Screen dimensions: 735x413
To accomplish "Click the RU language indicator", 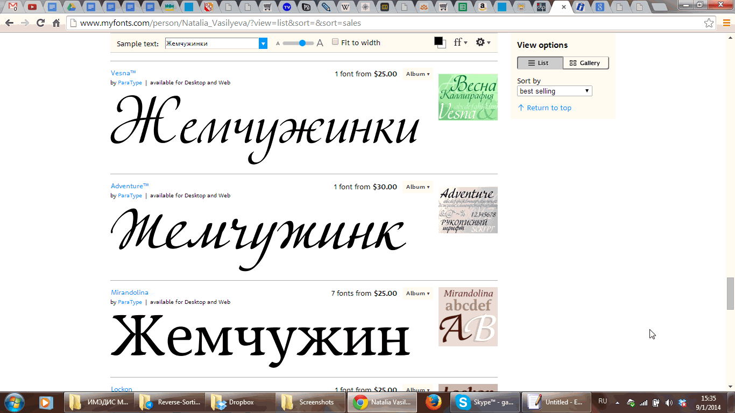I will [x=603, y=401].
